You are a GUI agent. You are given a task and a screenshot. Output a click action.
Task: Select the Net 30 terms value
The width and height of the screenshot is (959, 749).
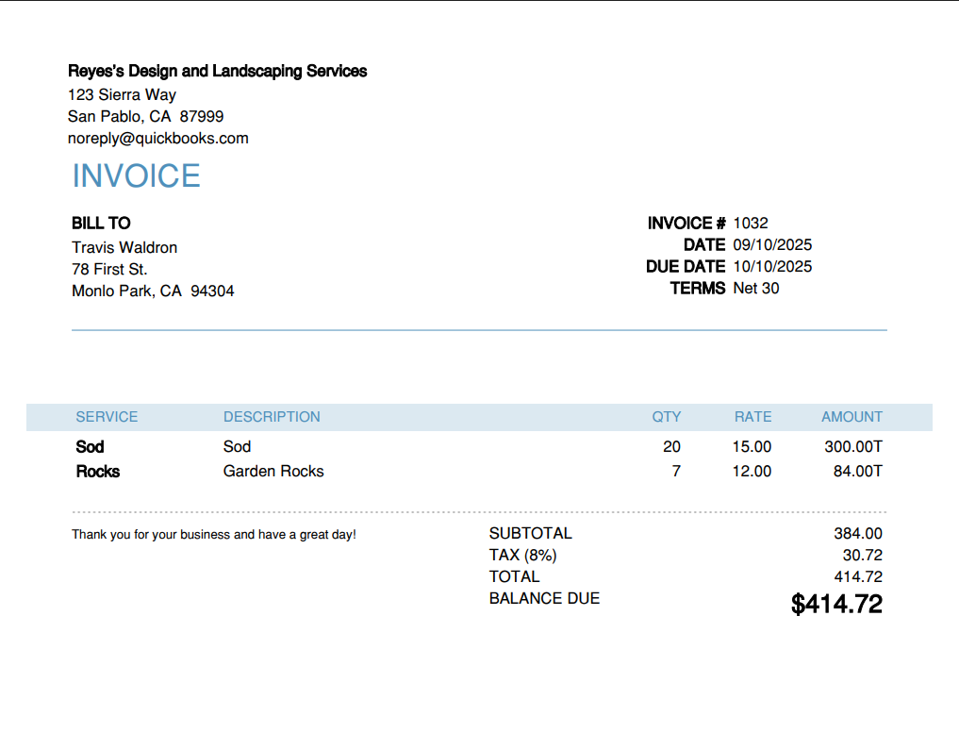[756, 289]
